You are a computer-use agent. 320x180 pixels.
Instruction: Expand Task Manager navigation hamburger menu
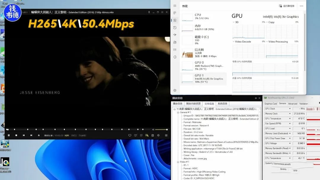pos(175,6)
